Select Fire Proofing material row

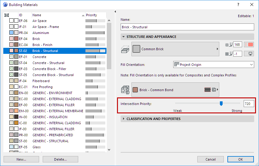55,87
